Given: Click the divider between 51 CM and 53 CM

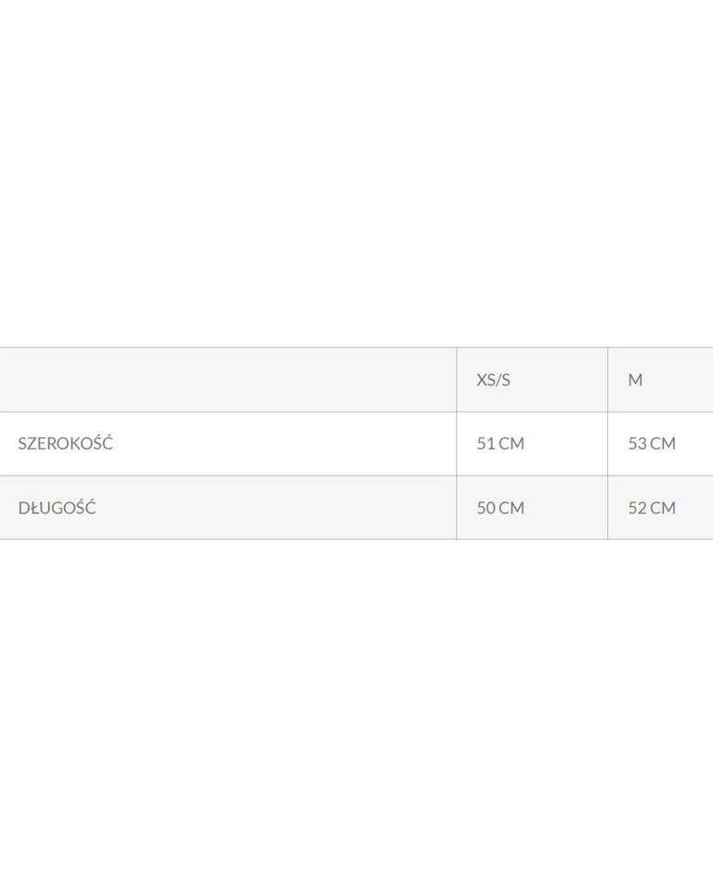Looking at the screenshot, I should [x=608, y=444].
